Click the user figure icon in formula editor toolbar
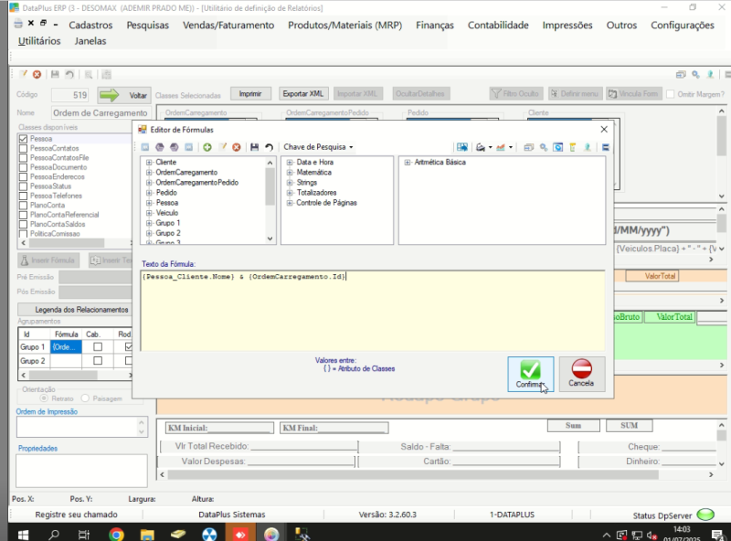Image resolution: width=731 pixels, height=541 pixels. 588,147
